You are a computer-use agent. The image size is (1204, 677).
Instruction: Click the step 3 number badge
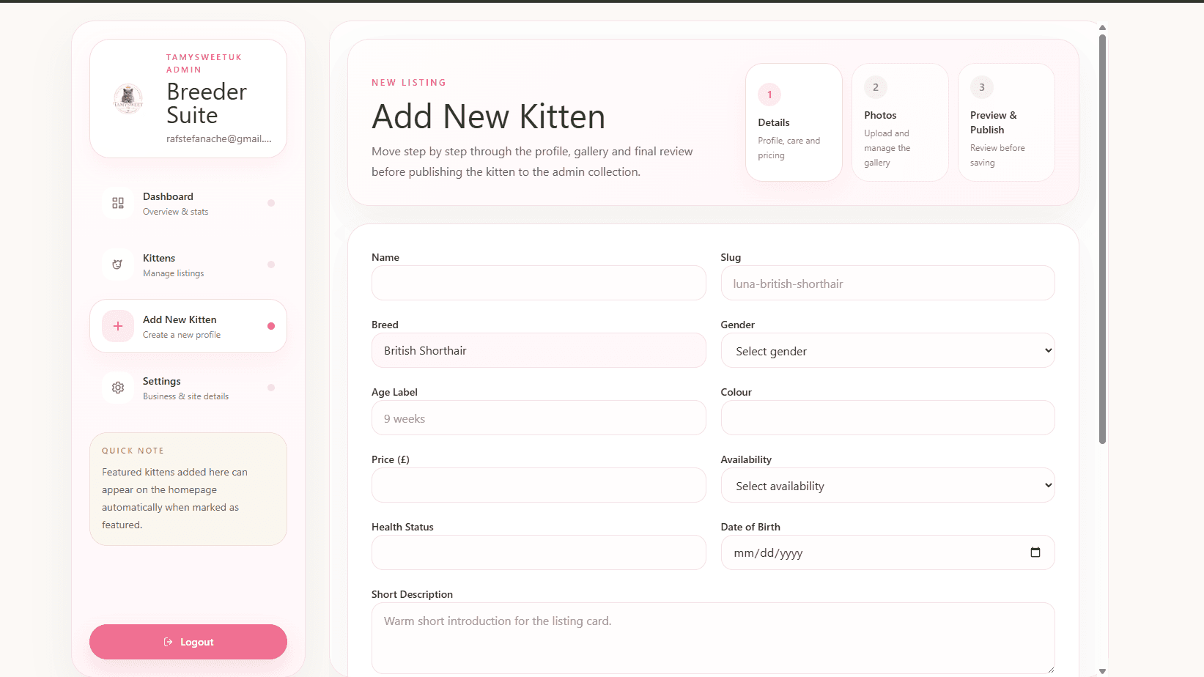tap(982, 87)
